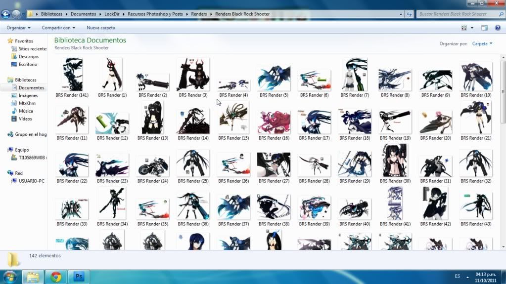Image resolution: width=506 pixels, height=284 pixels.
Task: Open Imágenes library in sidebar
Action: click(x=25, y=95)
